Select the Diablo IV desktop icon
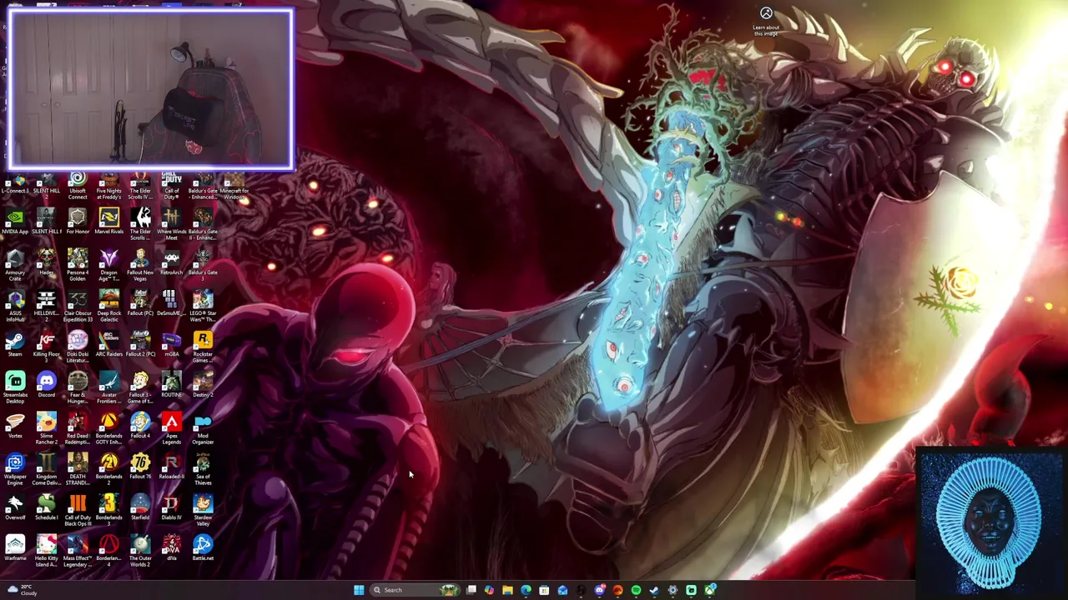Image resolution: width=1068 pixels, height=600 pixels. pyautogui.click(x=171, y=507)
